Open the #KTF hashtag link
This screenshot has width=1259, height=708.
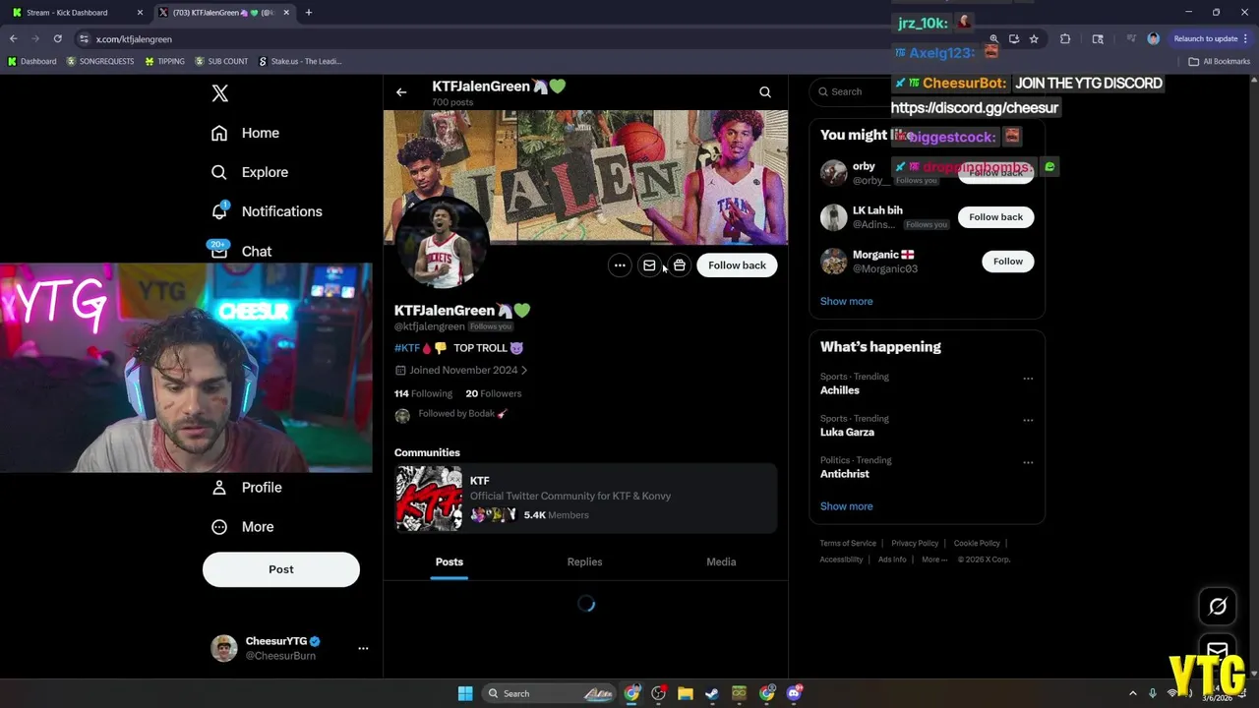point(406,348)
